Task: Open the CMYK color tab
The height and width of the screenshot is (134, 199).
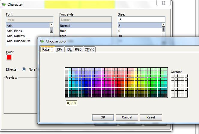Action: click(89, 49)
